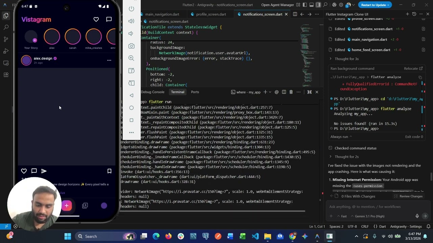Click microphone icon in agent input
The height and width of the screenshot is (243, 433).
point(417,216)
